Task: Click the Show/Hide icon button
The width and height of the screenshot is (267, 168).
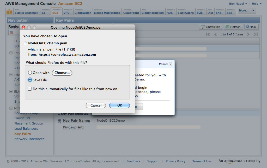Action: pyautogui.click(x=211, y=27)
